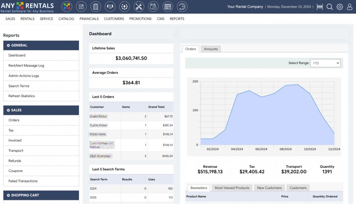This screenshot has width=356, height=204.
Task: Open search with the magnifying glass icon
Action: click(330, 7)
